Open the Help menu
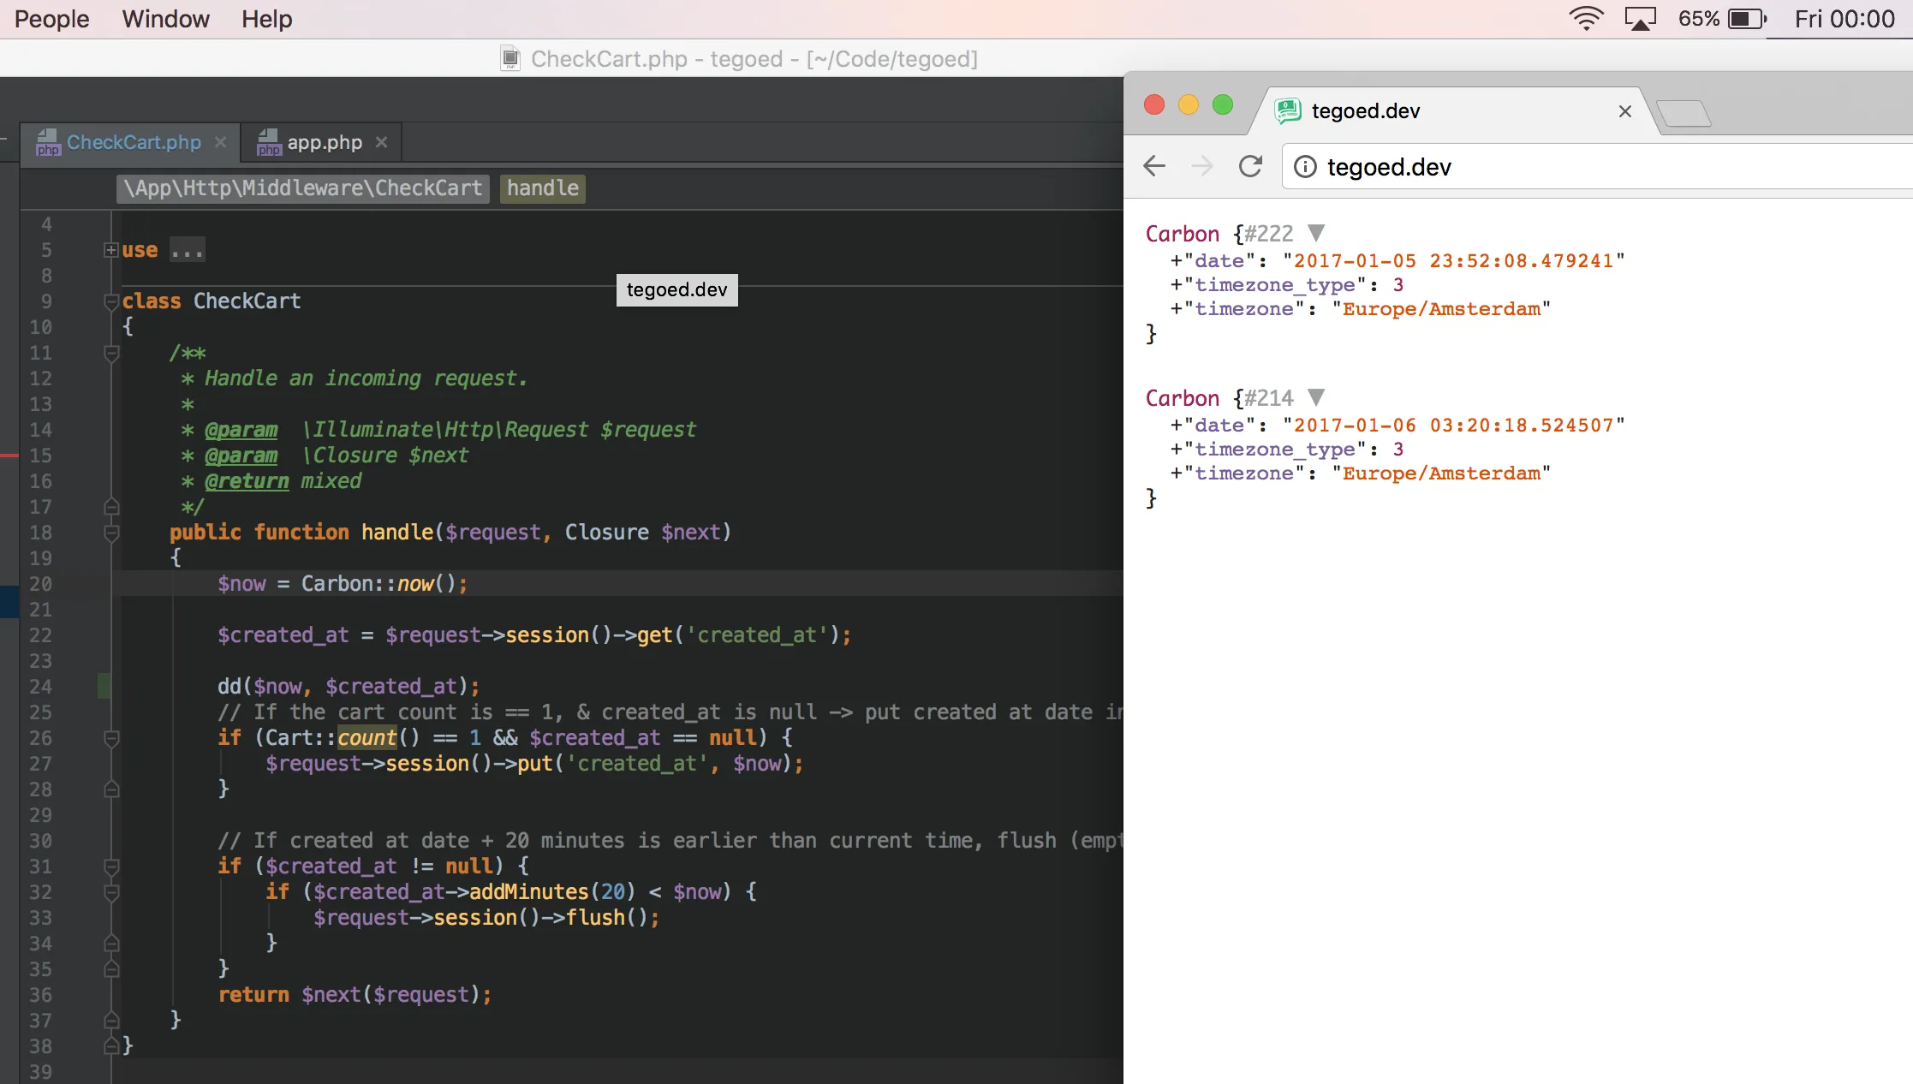 coord(266,19)
